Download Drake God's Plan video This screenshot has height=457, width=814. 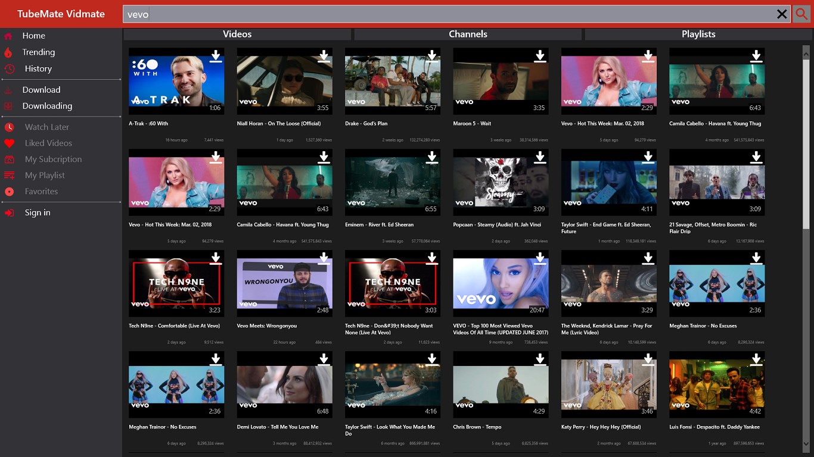[432, 57]
